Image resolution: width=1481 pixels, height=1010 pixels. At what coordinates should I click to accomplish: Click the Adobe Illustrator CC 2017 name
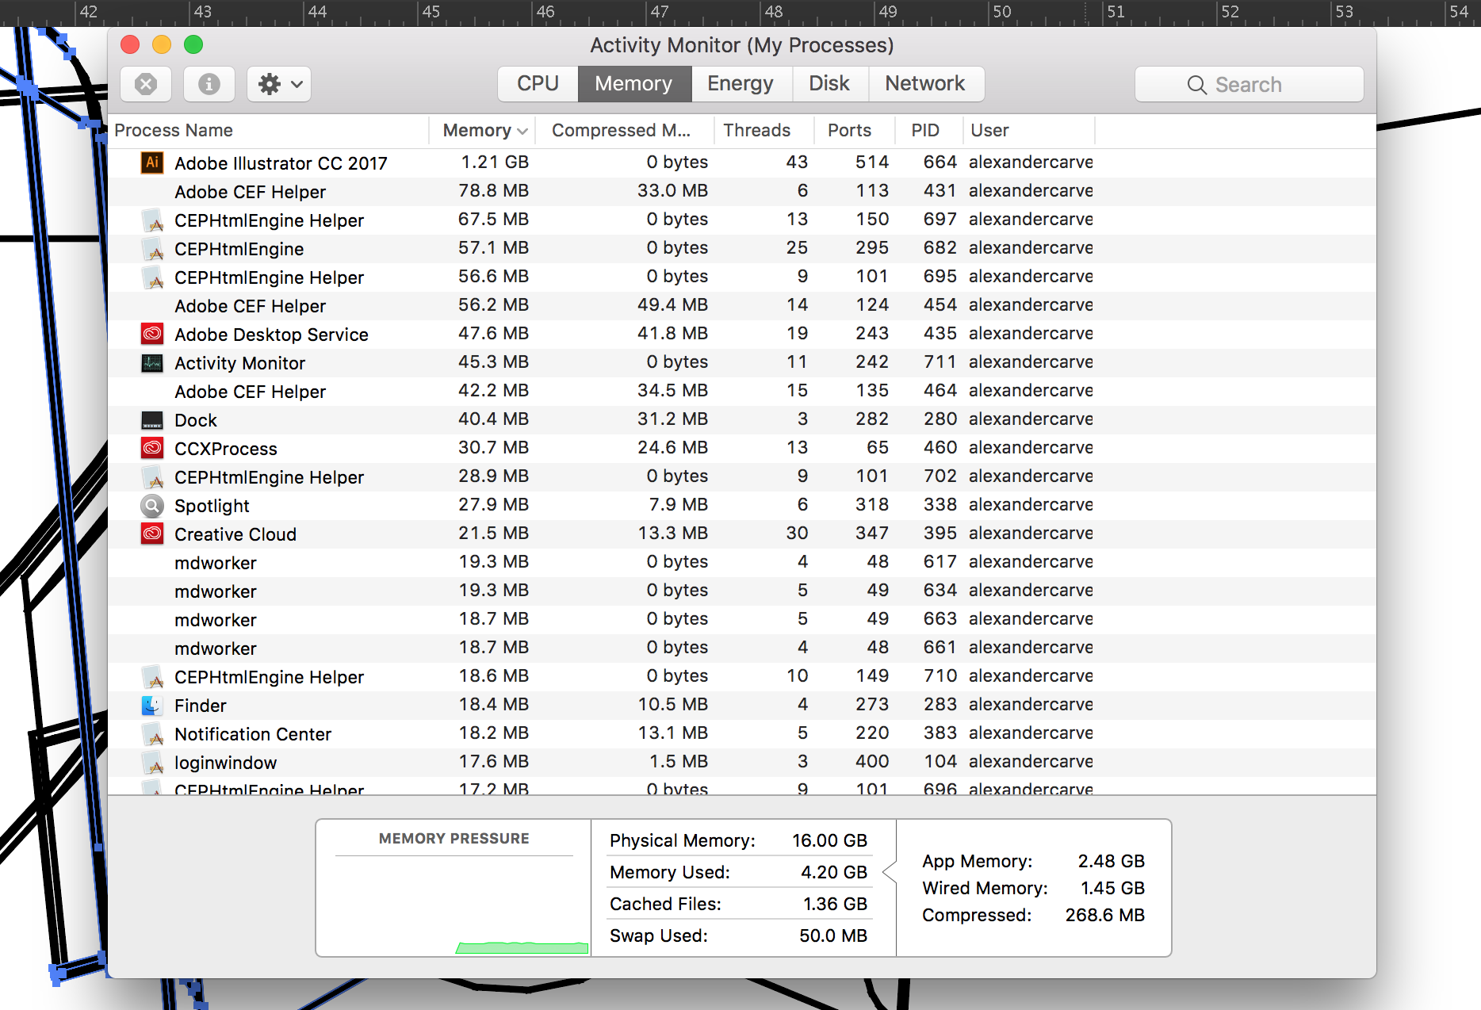[x=281, y=163]
